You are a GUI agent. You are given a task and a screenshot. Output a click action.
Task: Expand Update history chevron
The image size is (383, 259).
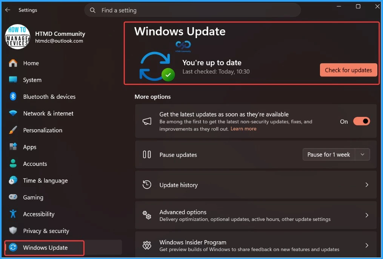[367, 185]
